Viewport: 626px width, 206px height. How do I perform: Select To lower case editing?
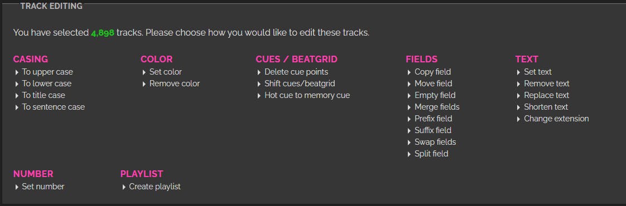tap(47, 84)
